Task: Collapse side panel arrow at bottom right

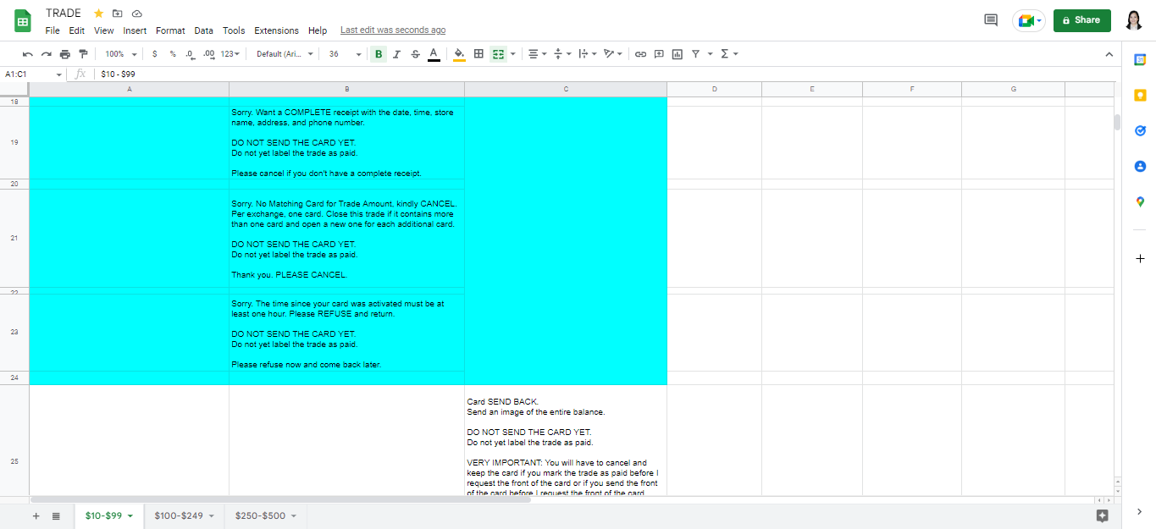Action: point(1140,511)
